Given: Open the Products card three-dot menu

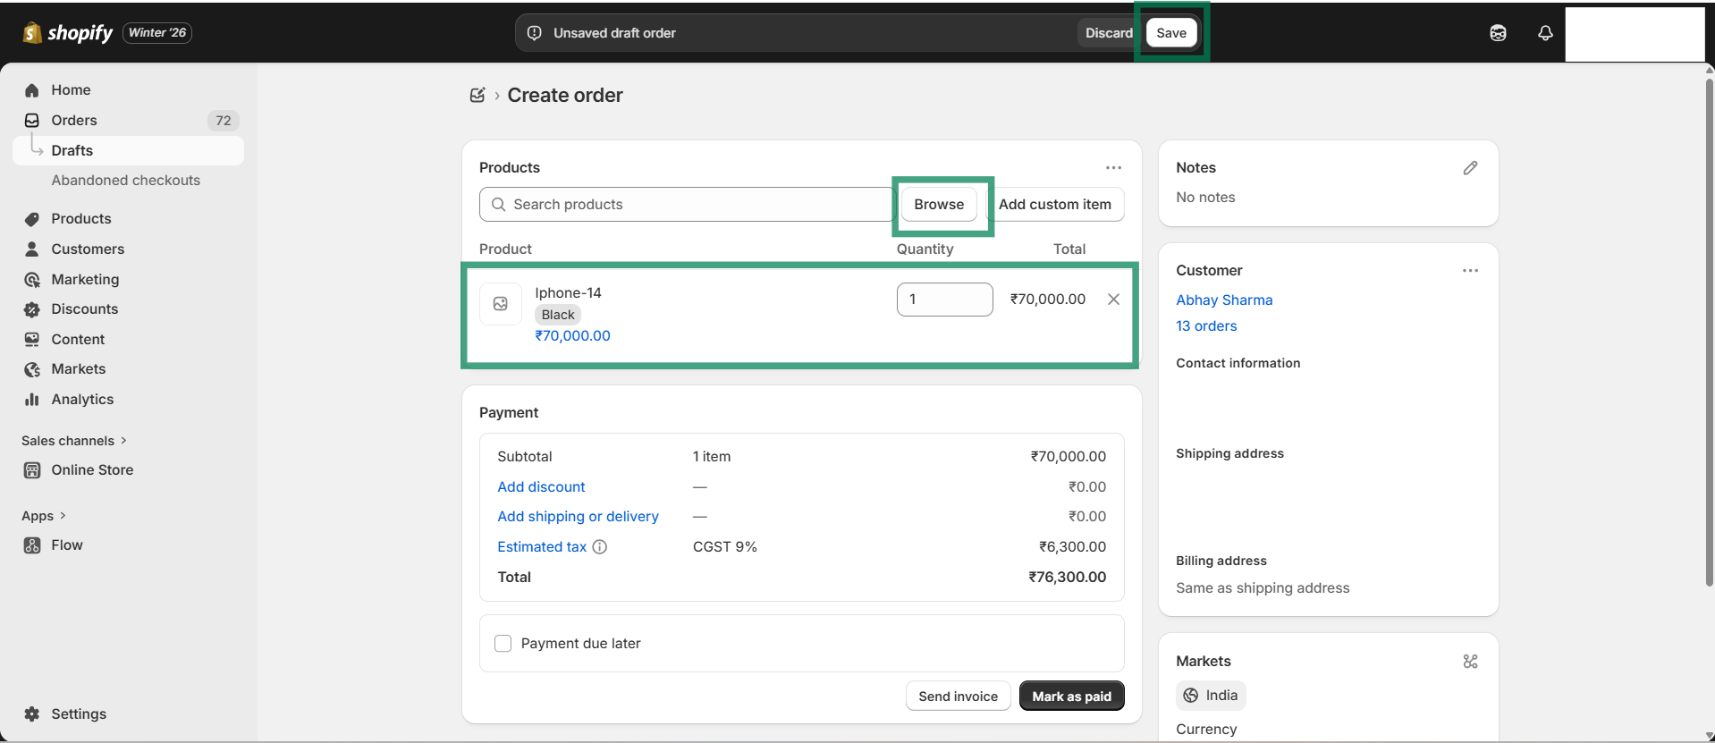Looking at the screenshot, I should 1113,168.
